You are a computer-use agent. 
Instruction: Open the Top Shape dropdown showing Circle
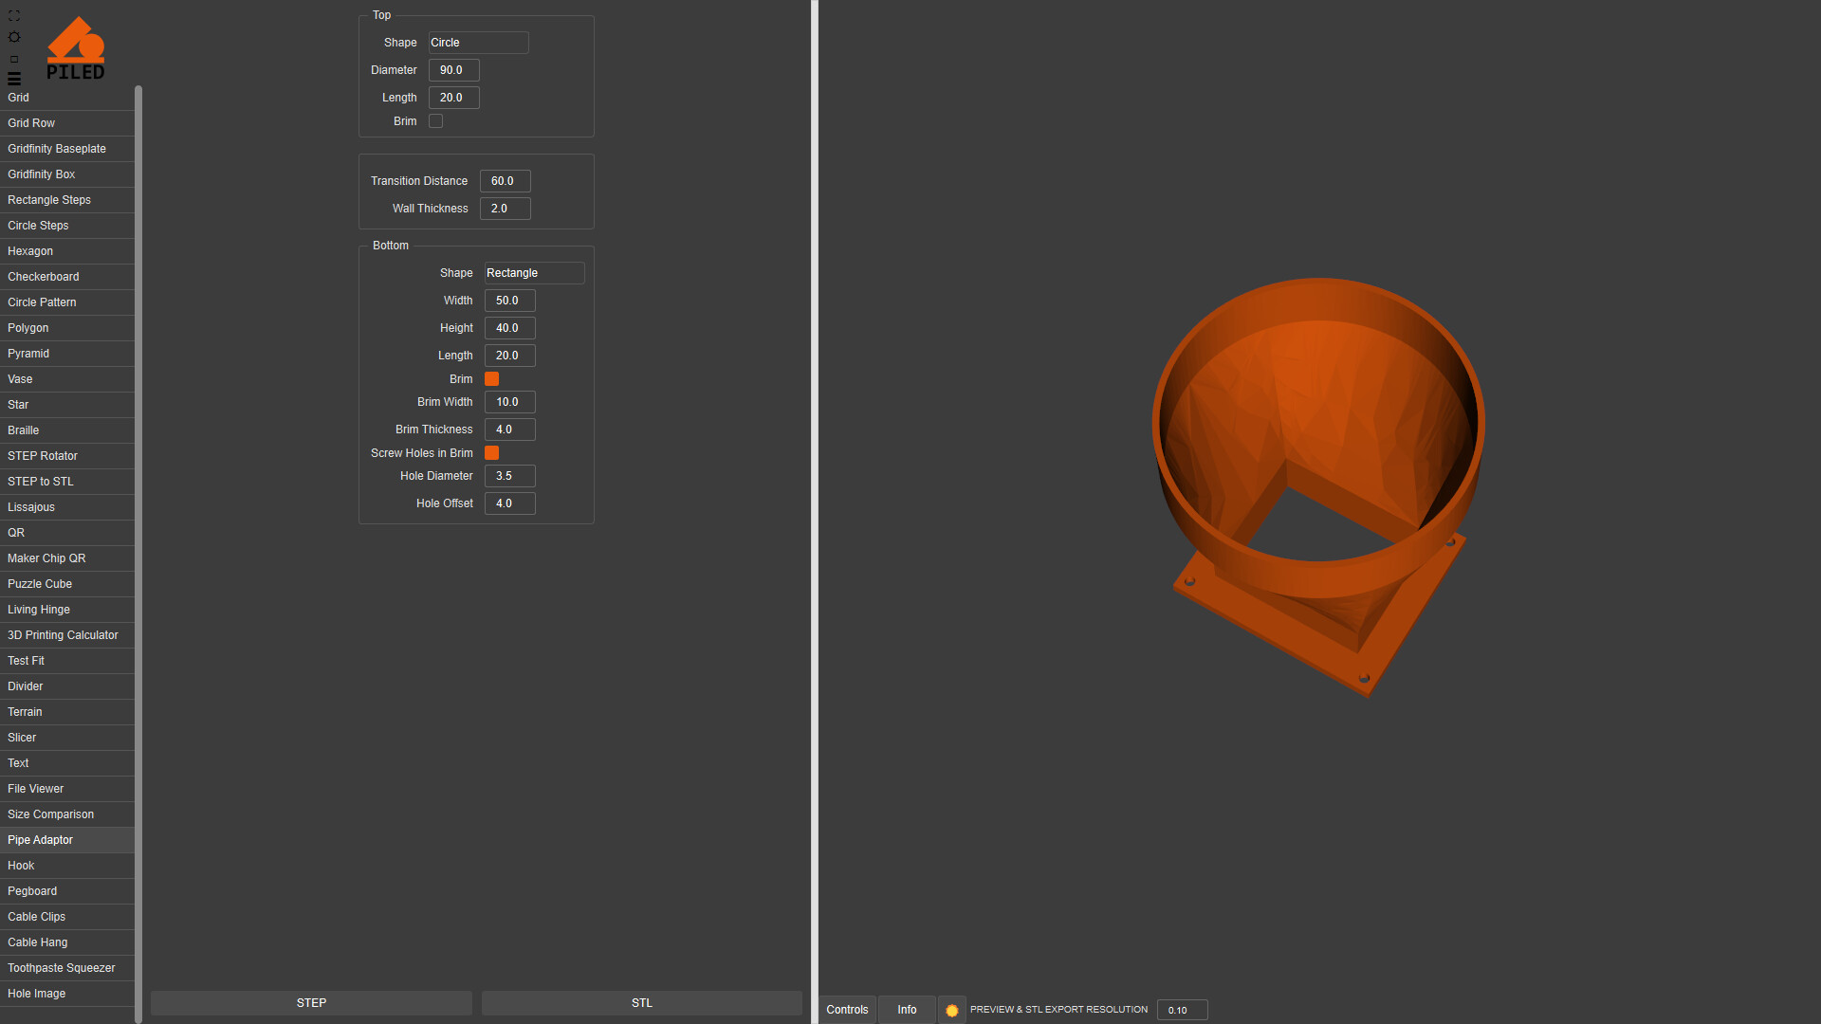tap(478, 43)
